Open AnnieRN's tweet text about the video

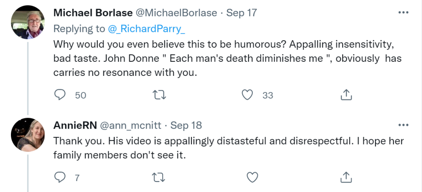coord(228,147)
